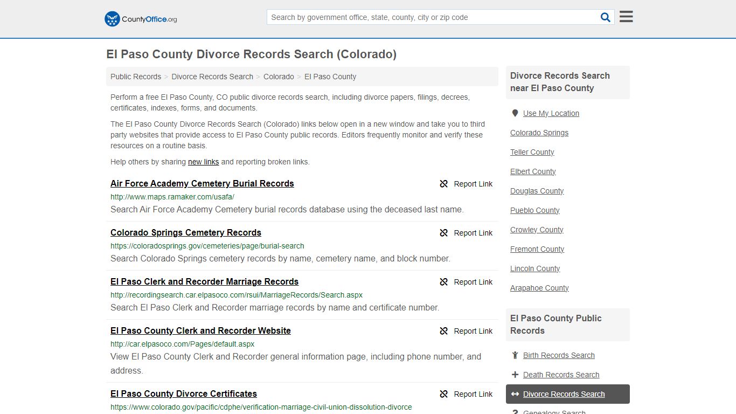The image size is (736, 414).
Task: Open Arapahoe County sidebar link
Action: 539,288
